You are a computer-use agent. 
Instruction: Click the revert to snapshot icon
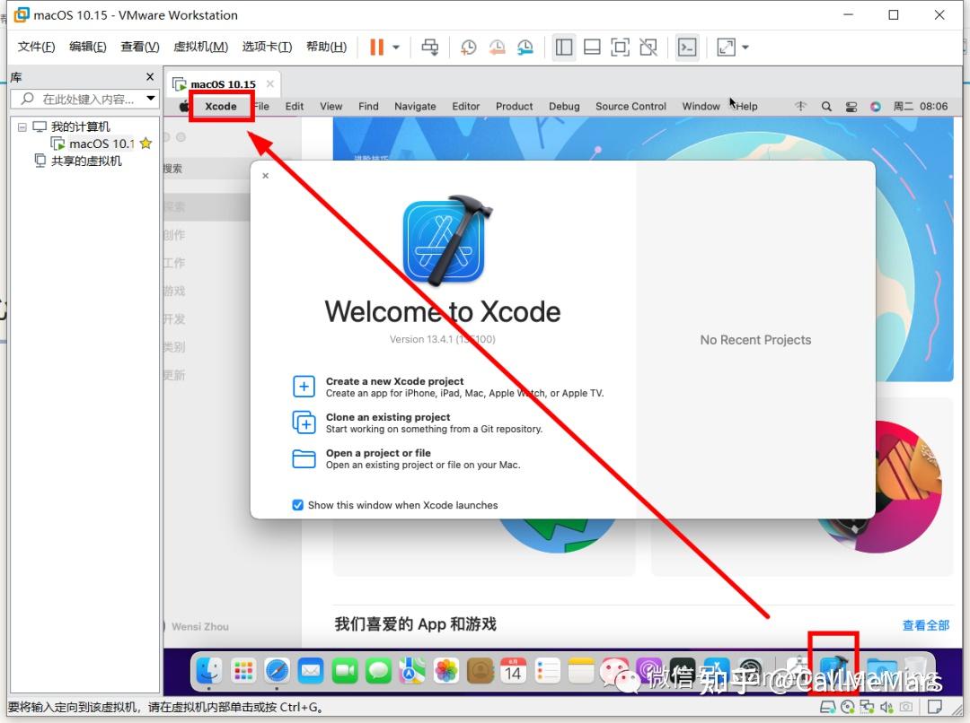click(497, 47)
